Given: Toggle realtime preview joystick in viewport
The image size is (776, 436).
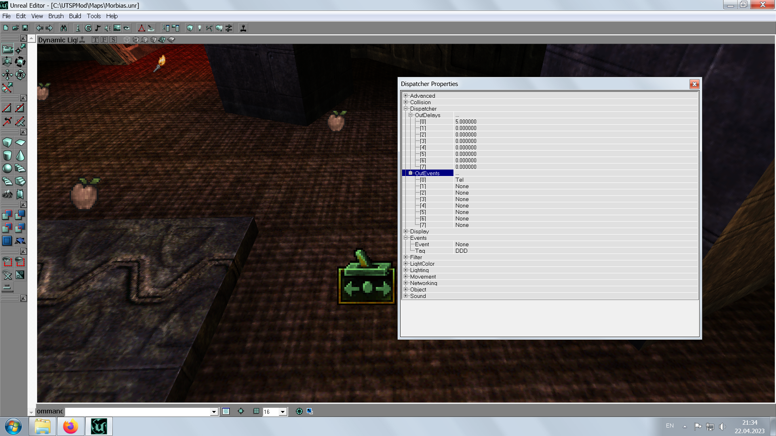Looking at the screenshot, I should (x=82, y=40).
